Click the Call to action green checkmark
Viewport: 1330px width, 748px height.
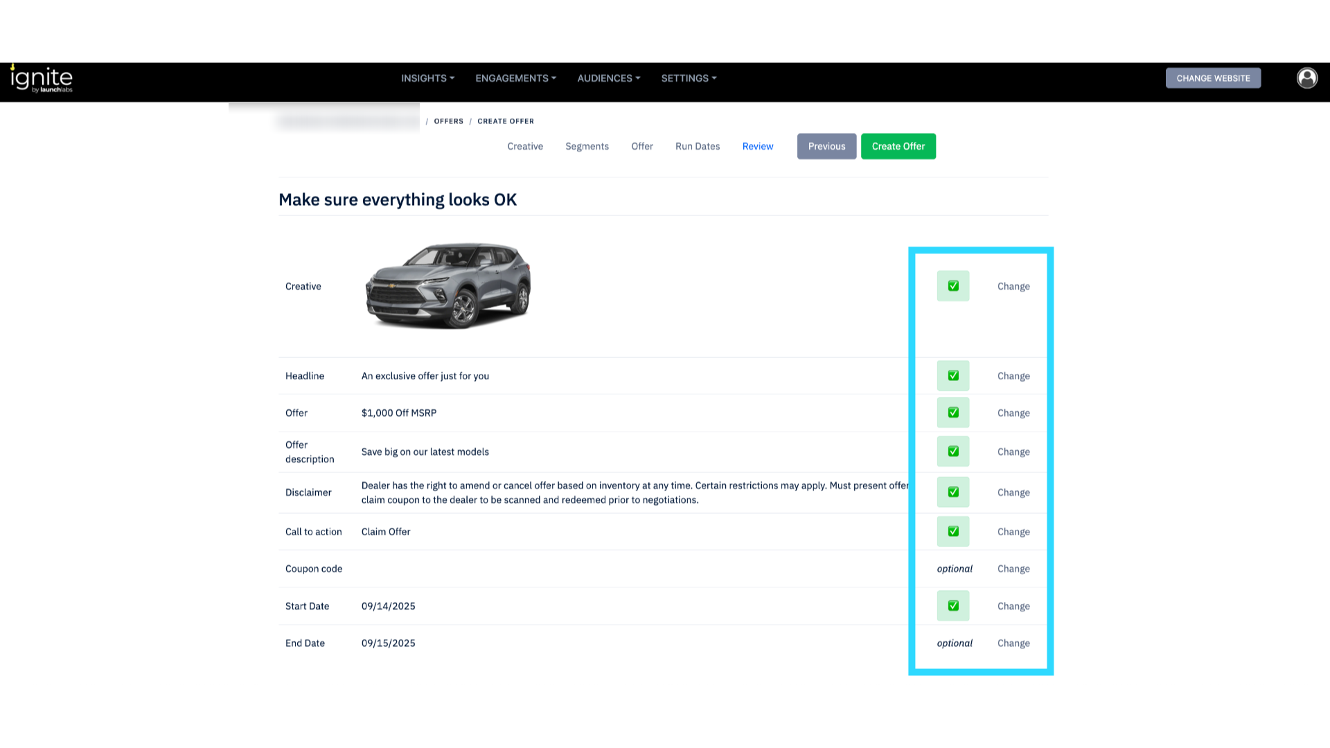point(953,532)
